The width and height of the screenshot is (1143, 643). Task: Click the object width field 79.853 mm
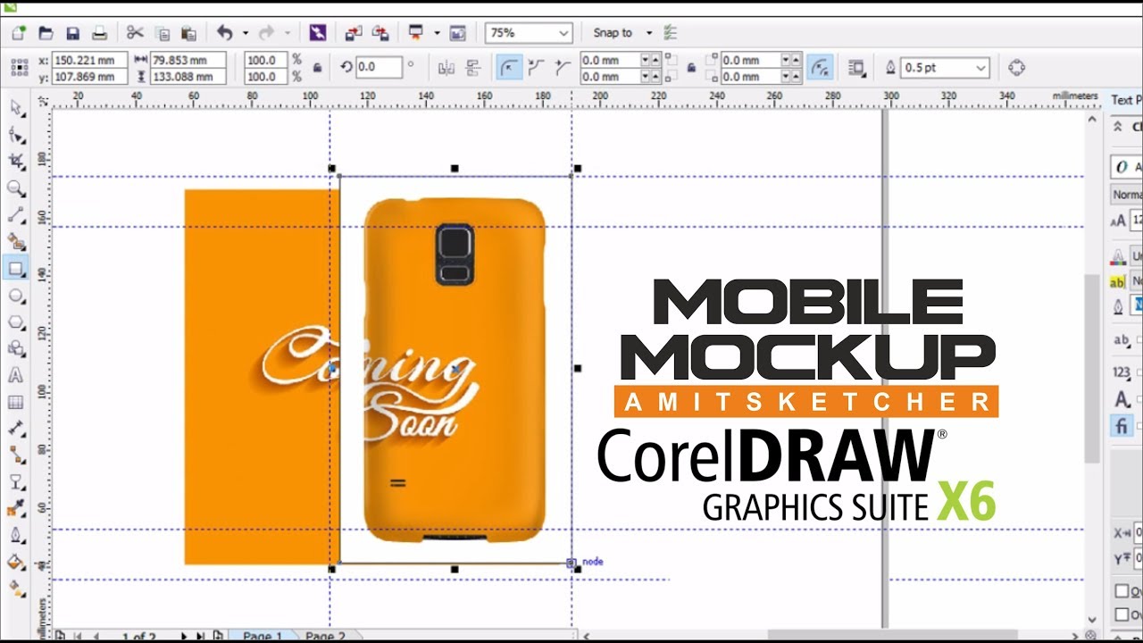pyautogui.click(x=188, y=60)
